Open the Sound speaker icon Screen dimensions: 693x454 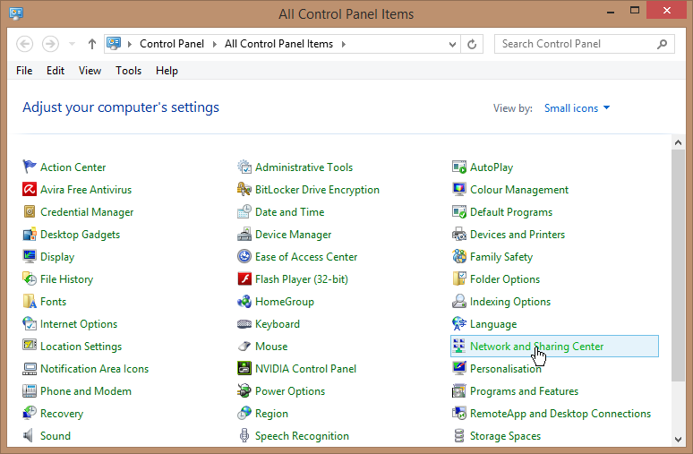(30, 435)
